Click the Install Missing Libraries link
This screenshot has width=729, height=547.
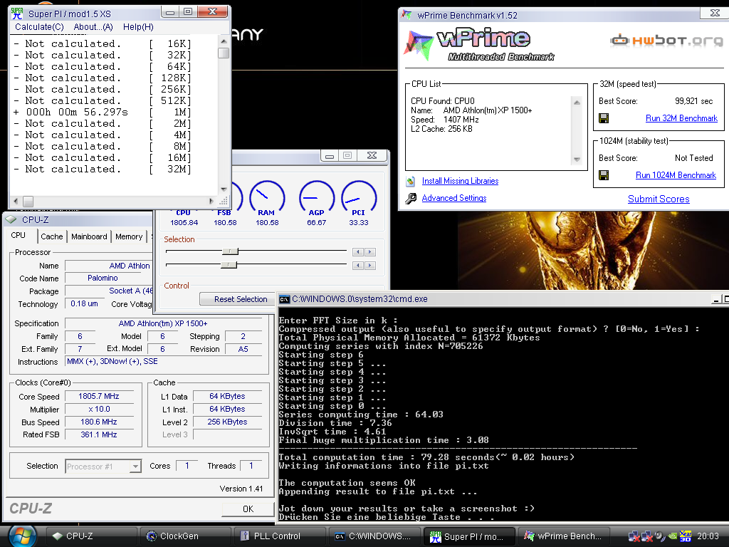click(461, 181)
